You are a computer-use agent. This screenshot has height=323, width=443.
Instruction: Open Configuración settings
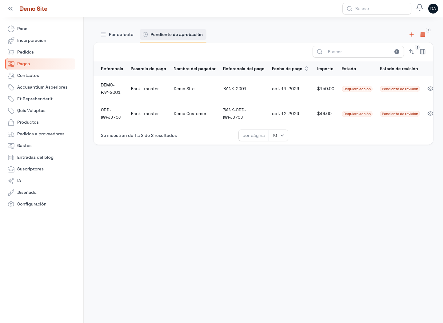(x=40, y=204)
